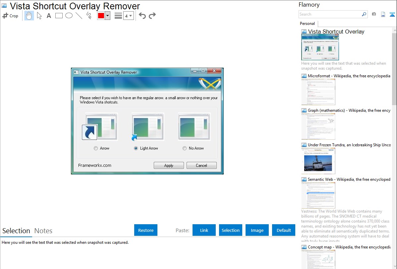This screenshot has width=397, height=269.
Task: Click the Graph (mathematics) - Wikipedia title
Action: 349,110
